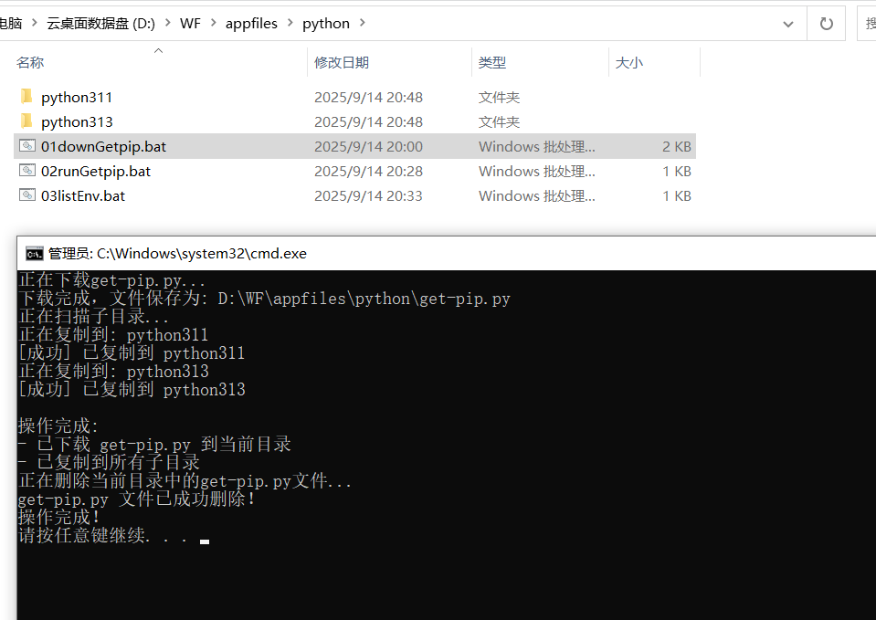The image size is (876, 620).
Task: Select the 01downGetpip.bat file icon
Action: 27,146
